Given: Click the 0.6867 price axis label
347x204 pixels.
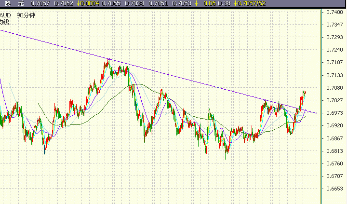Looking at the screenshot, I should coord(334,138).
